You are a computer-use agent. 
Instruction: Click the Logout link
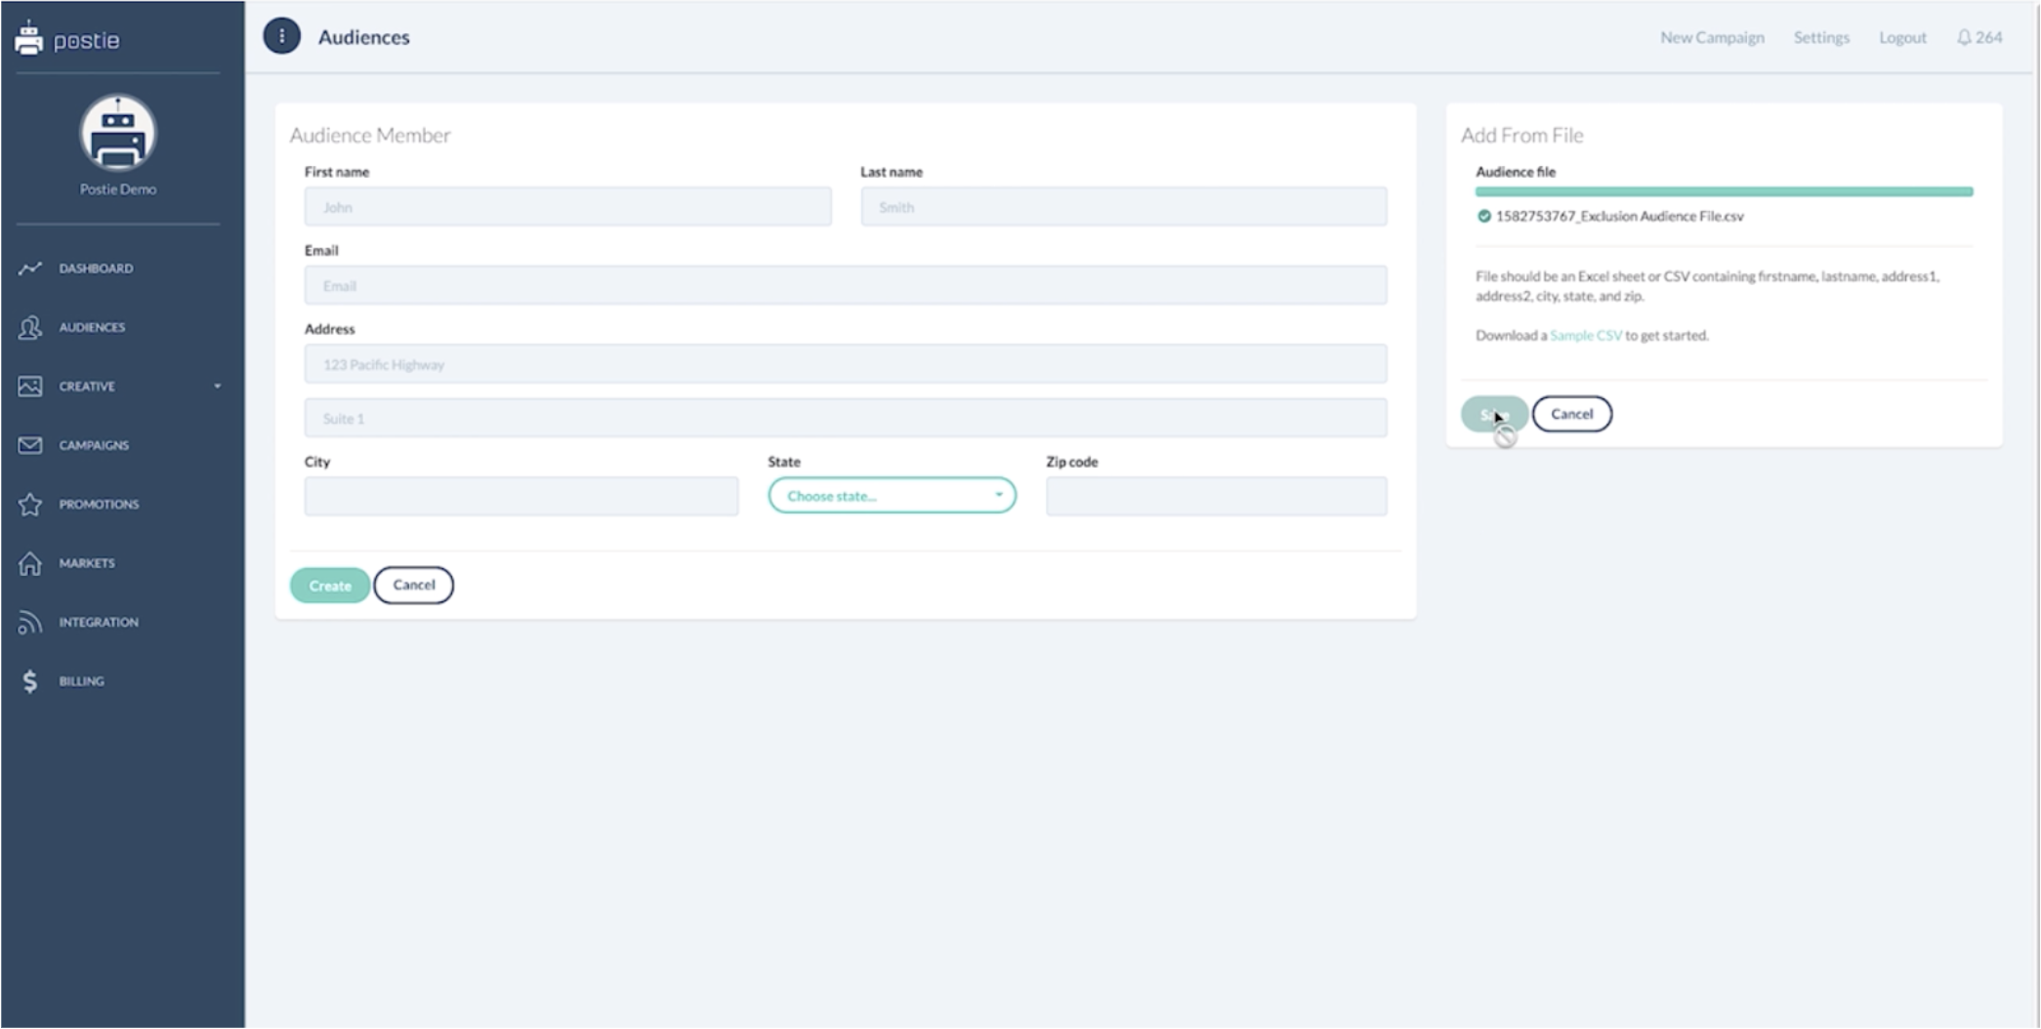(x=1902, y=38)
